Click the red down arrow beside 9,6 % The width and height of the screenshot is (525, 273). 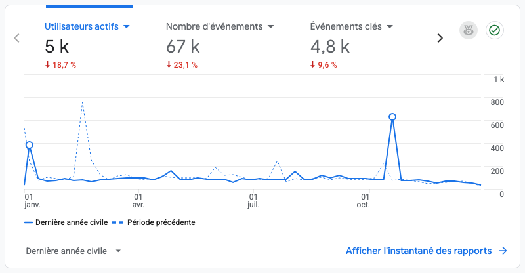[x=313, y=64]
